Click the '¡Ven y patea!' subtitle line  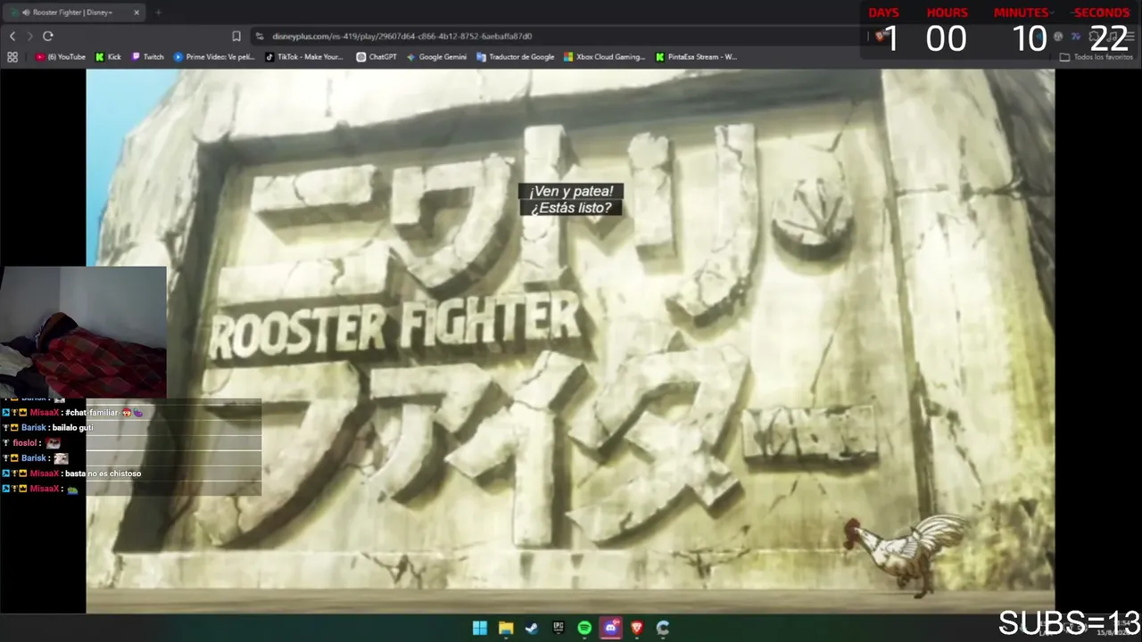coord(571,191)
